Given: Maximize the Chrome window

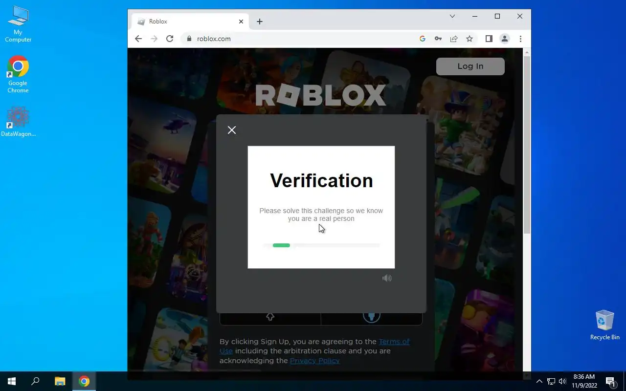Looking at the screenshot, I should (x=497, y=16).
